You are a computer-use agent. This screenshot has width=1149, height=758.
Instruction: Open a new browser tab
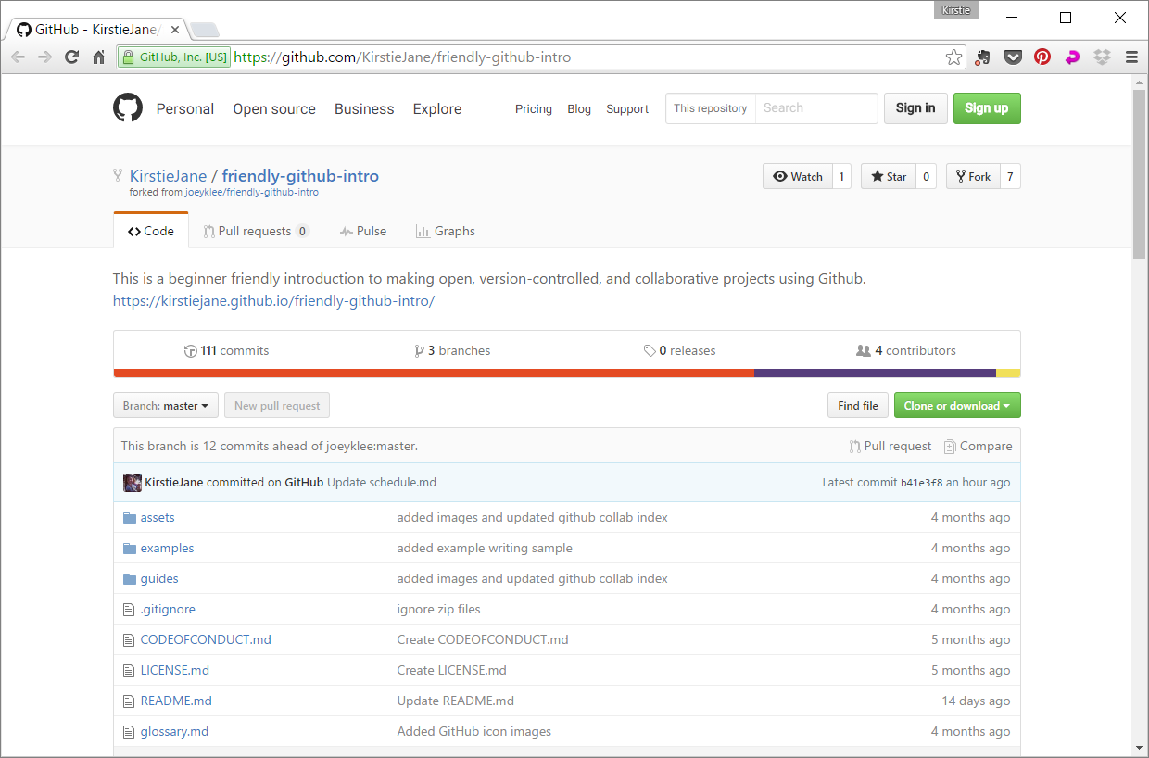point(204,30)
